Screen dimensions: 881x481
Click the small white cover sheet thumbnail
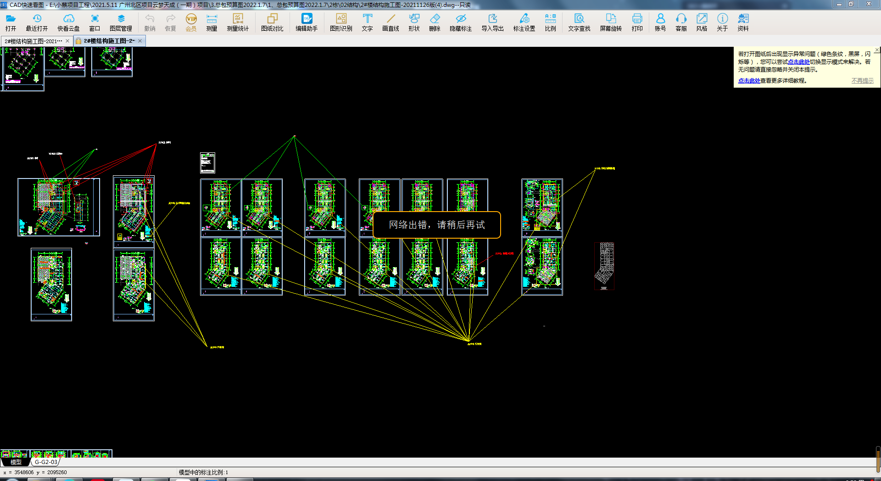coord(207,162)
